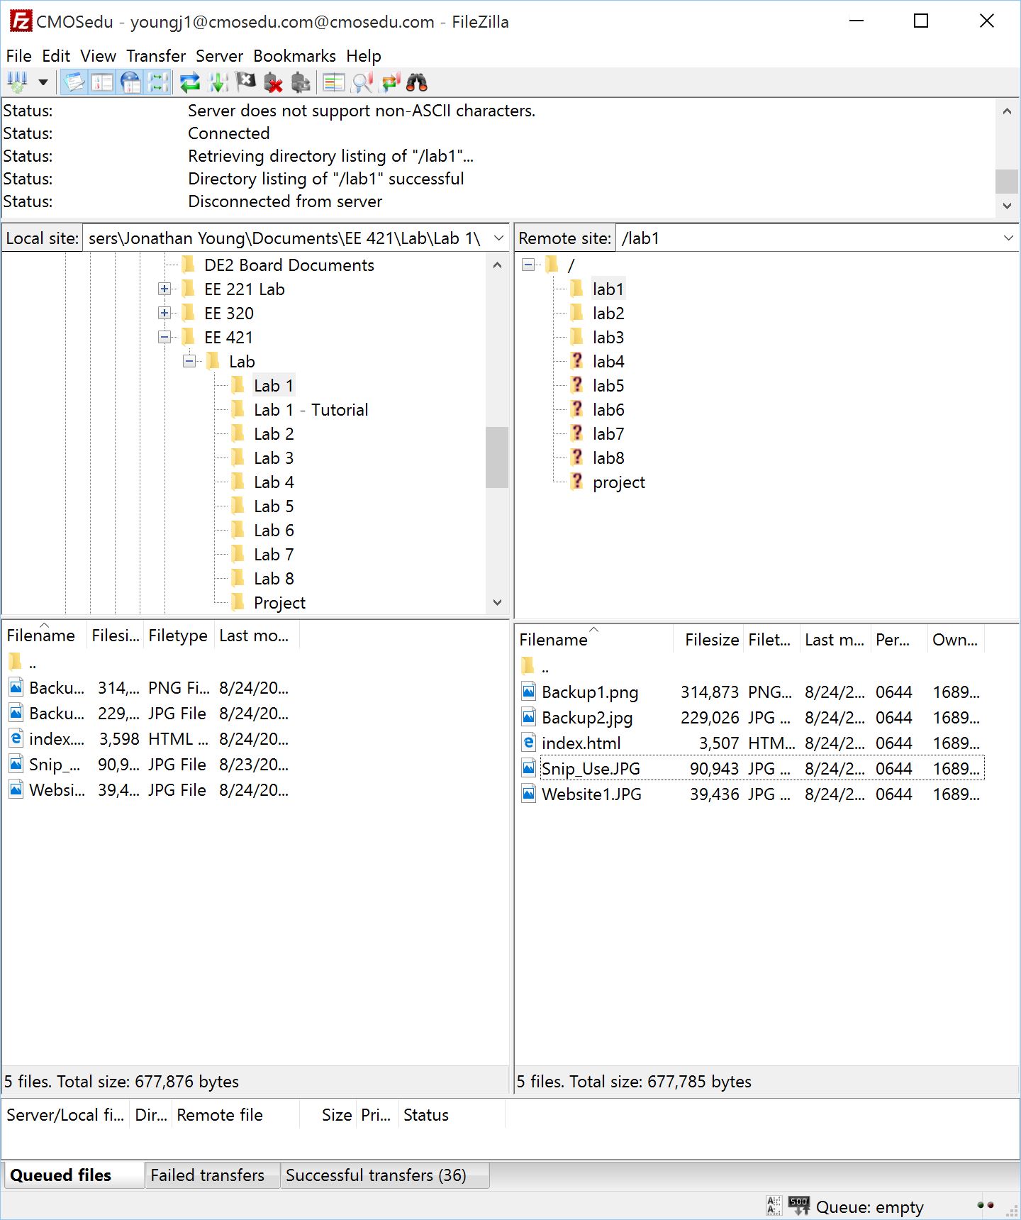Click the local parent directory folder icon

click(16, 662)
